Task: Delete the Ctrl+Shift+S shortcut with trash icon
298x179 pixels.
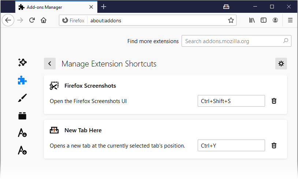Action: 274,101
